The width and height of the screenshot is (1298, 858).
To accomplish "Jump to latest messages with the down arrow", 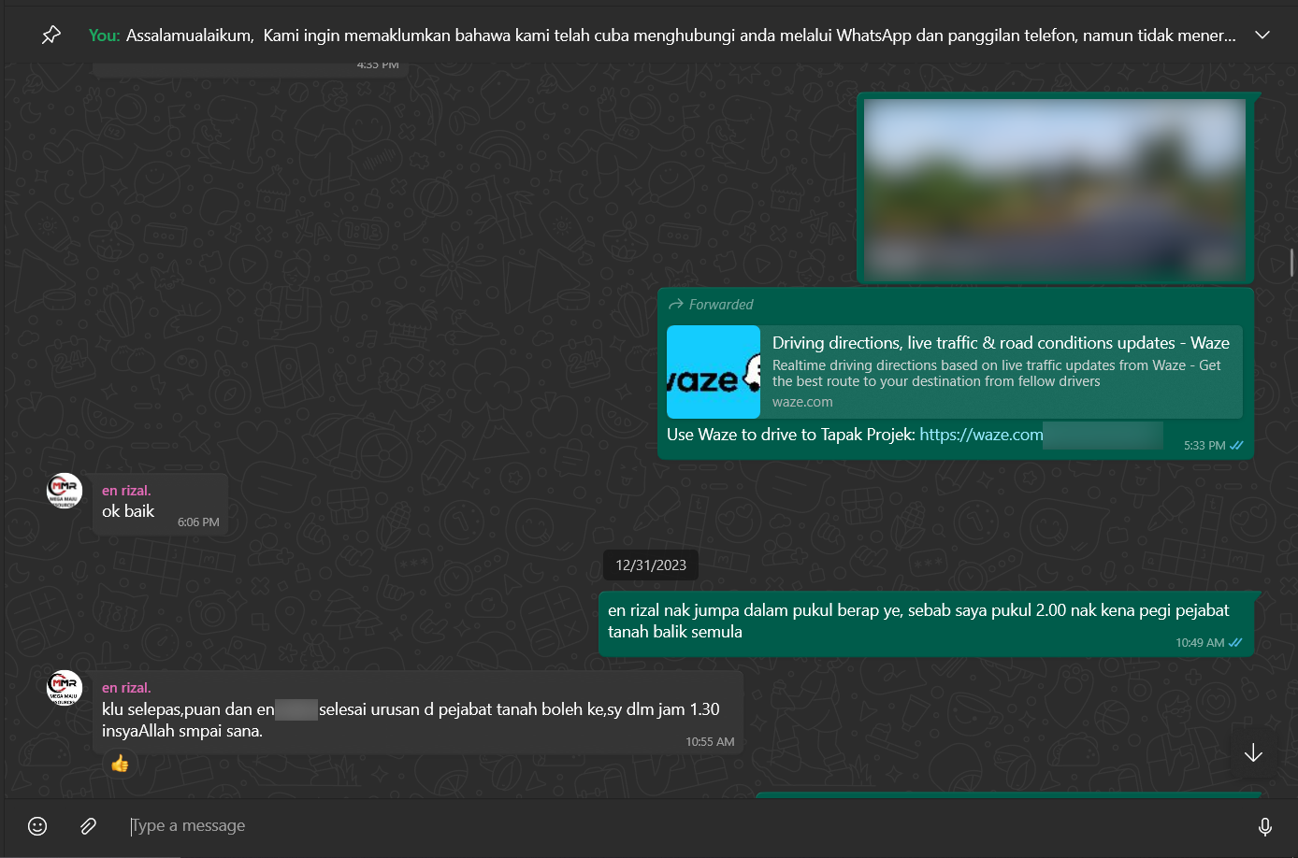I will pyautogui.click(x=1253, y=752).
